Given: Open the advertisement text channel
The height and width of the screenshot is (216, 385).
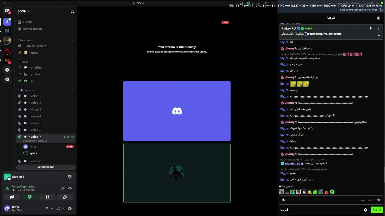Looking at the screenshot, I should (x=46, y=46).
